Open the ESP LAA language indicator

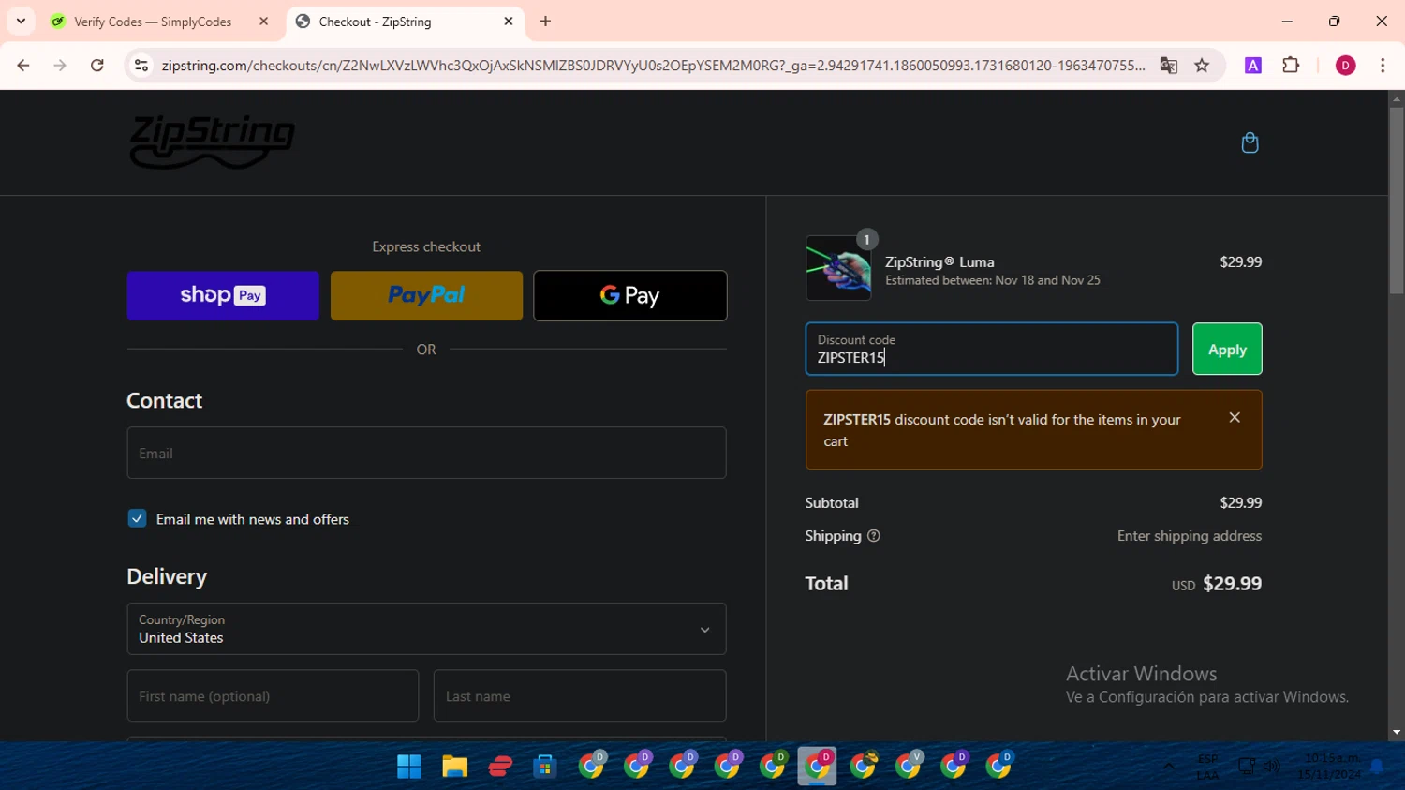point(1208,767)
